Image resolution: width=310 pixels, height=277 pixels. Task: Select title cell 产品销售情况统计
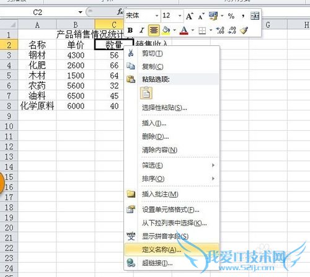point(90,34)
